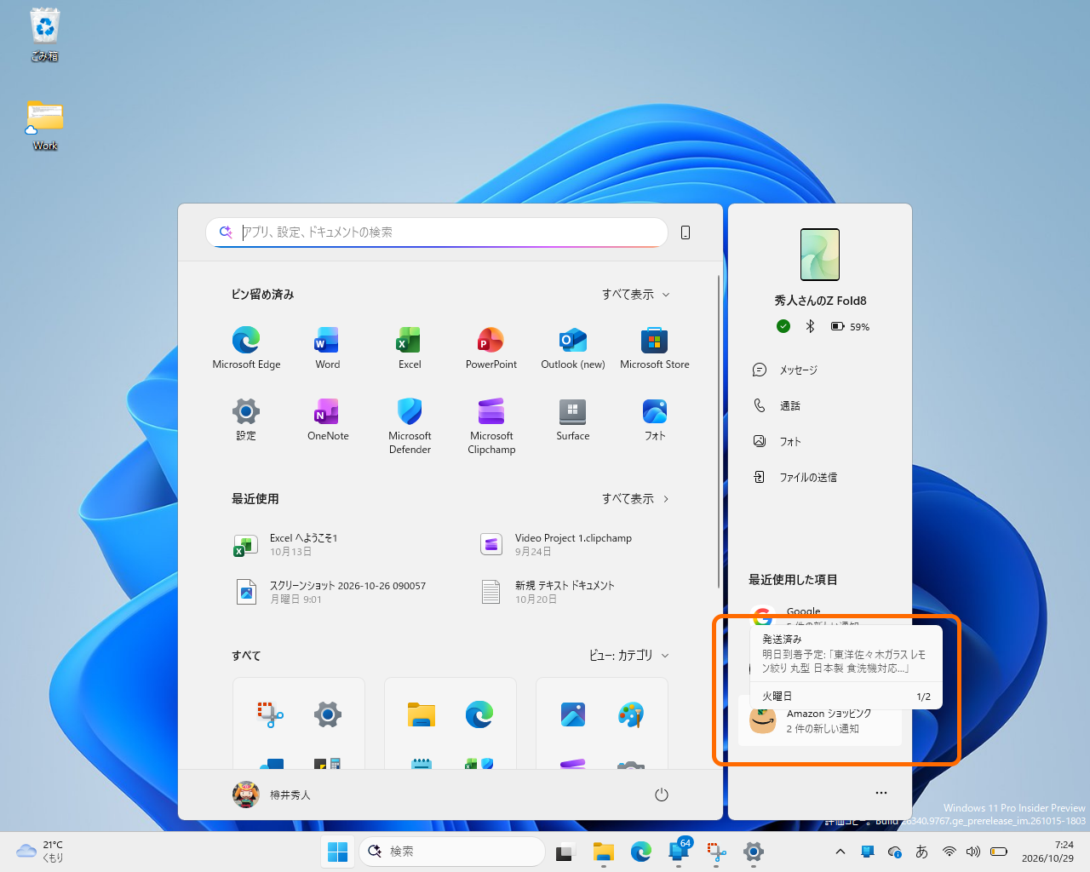Screen dimensions: 1090x872
Task: Open the Surface app
Action: 573,419
